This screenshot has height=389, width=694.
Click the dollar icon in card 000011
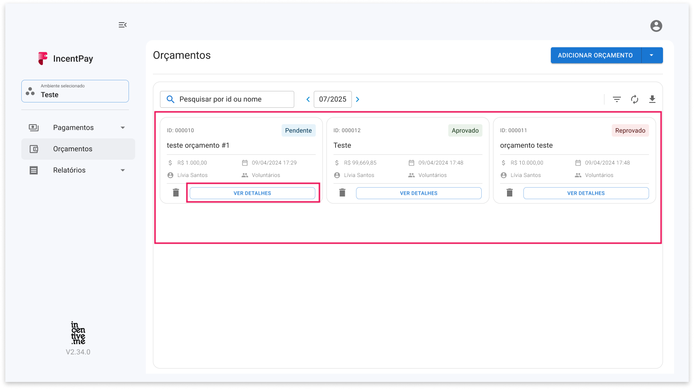503,163
